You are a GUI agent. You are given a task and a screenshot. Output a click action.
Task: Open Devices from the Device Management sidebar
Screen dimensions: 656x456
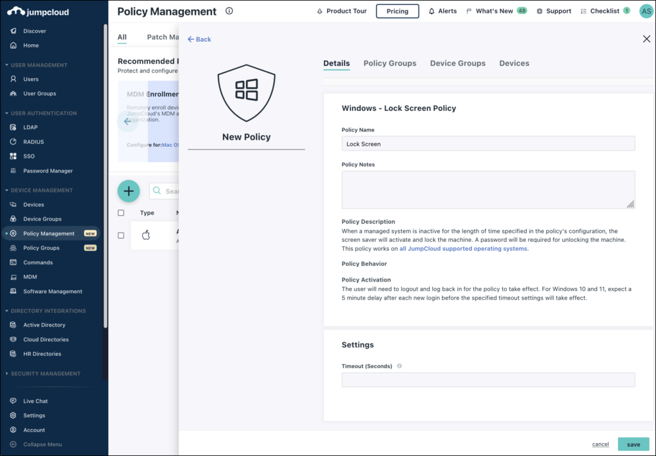pos(14,204)
